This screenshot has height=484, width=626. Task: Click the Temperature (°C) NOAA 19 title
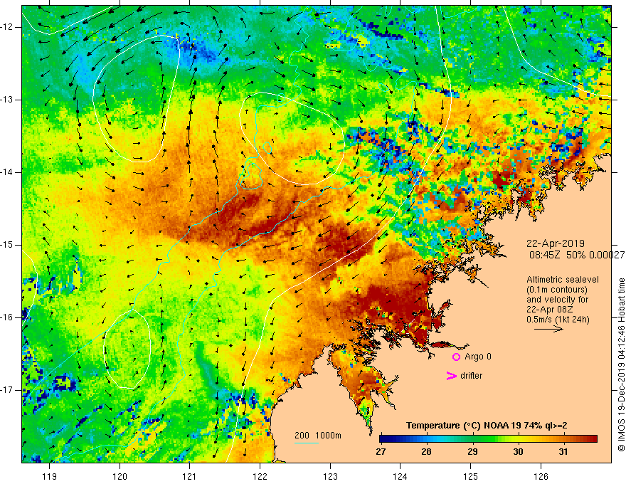pos(487,426)
